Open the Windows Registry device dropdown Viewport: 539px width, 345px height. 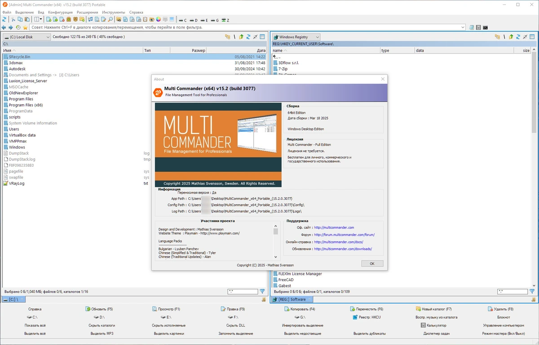[x=296, y=37]
